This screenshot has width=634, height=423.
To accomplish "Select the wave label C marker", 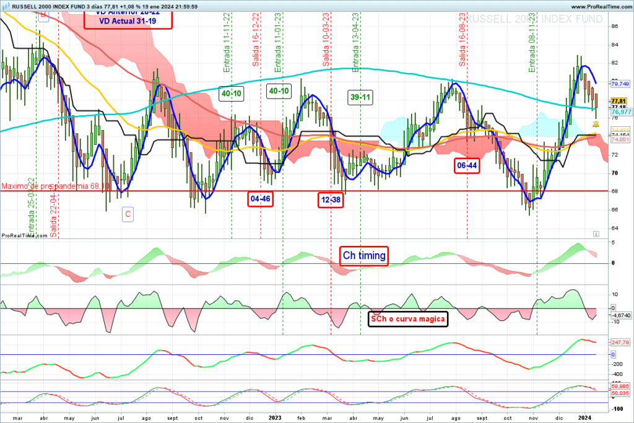I will pos(128,214).
